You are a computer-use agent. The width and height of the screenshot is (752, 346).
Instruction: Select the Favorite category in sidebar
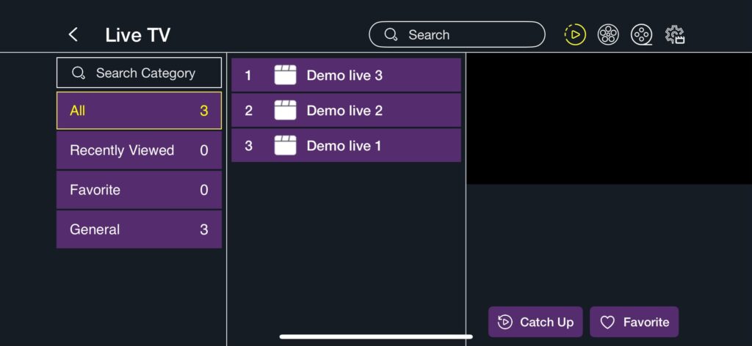click(139, 190)
